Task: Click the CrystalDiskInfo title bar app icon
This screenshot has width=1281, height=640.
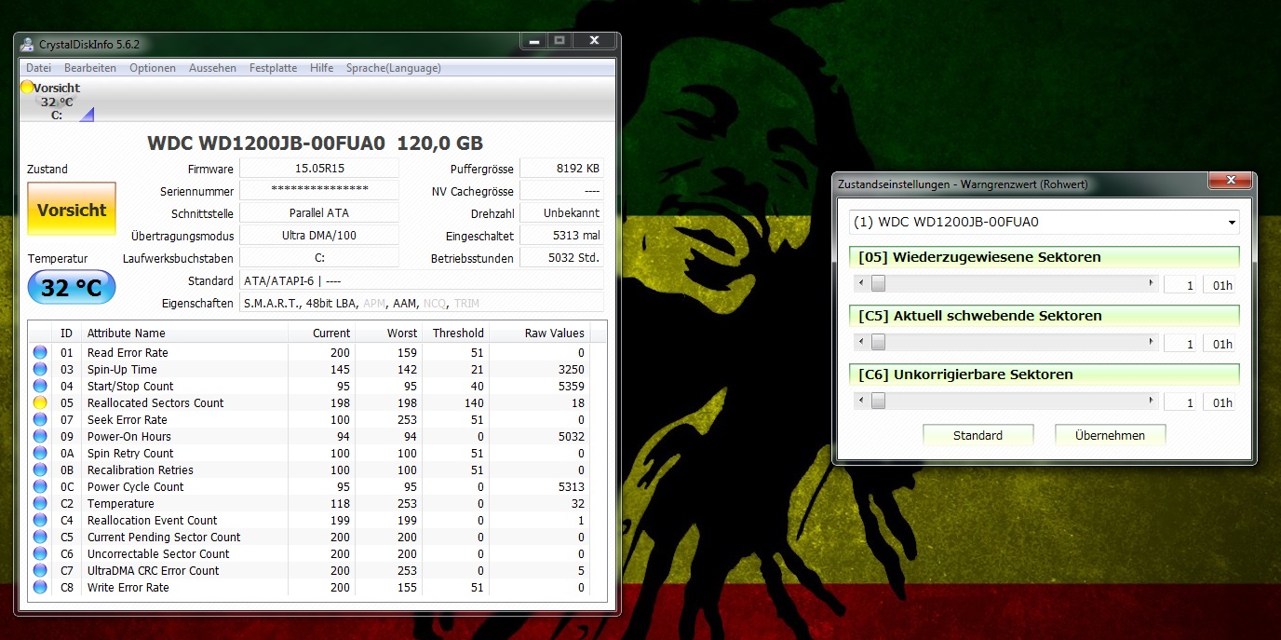Action: pyautogui.click(x=27, y=44)
